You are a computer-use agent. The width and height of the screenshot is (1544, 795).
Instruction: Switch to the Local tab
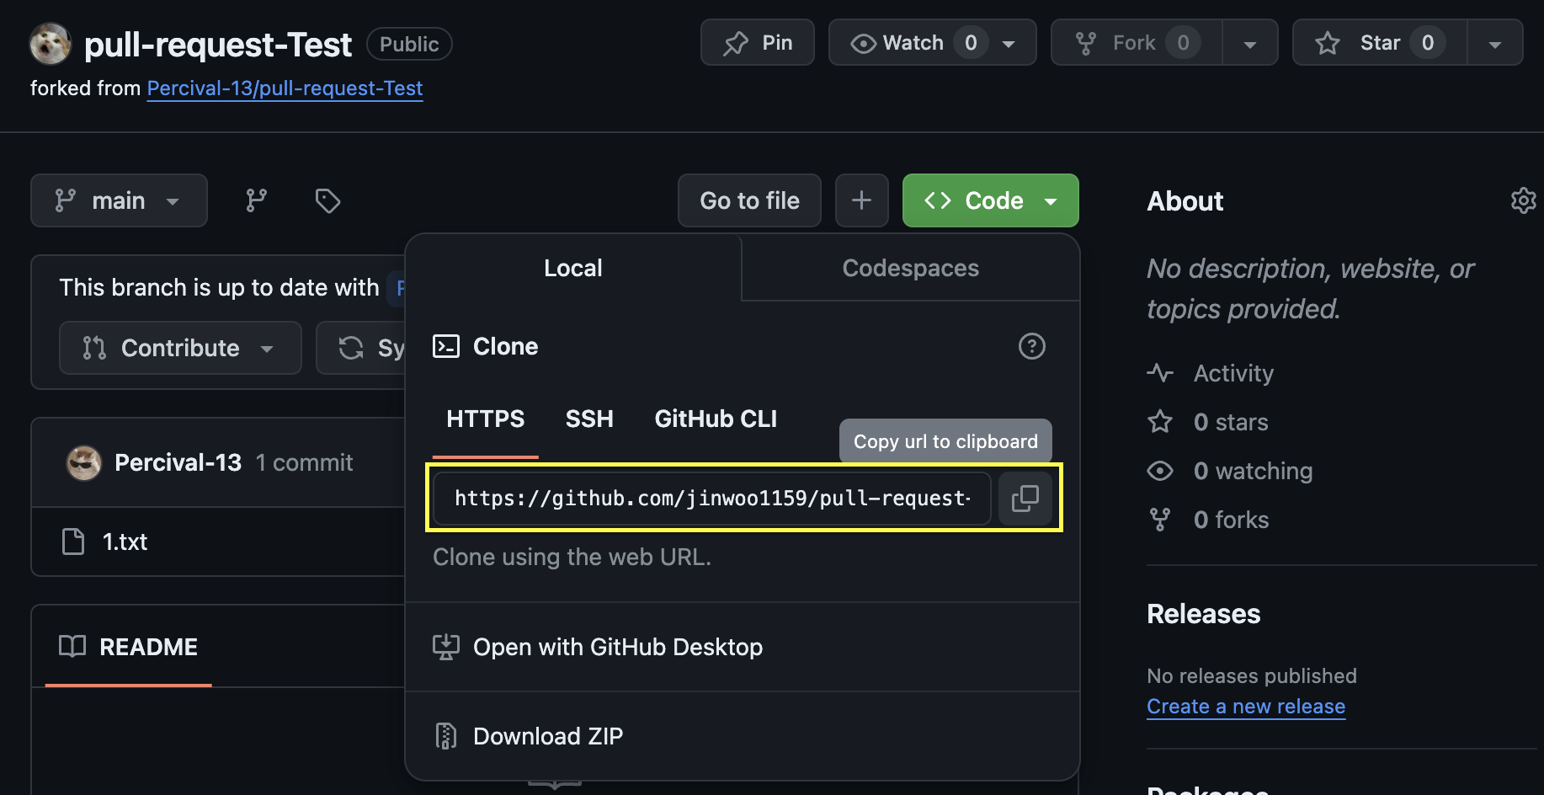573,268
